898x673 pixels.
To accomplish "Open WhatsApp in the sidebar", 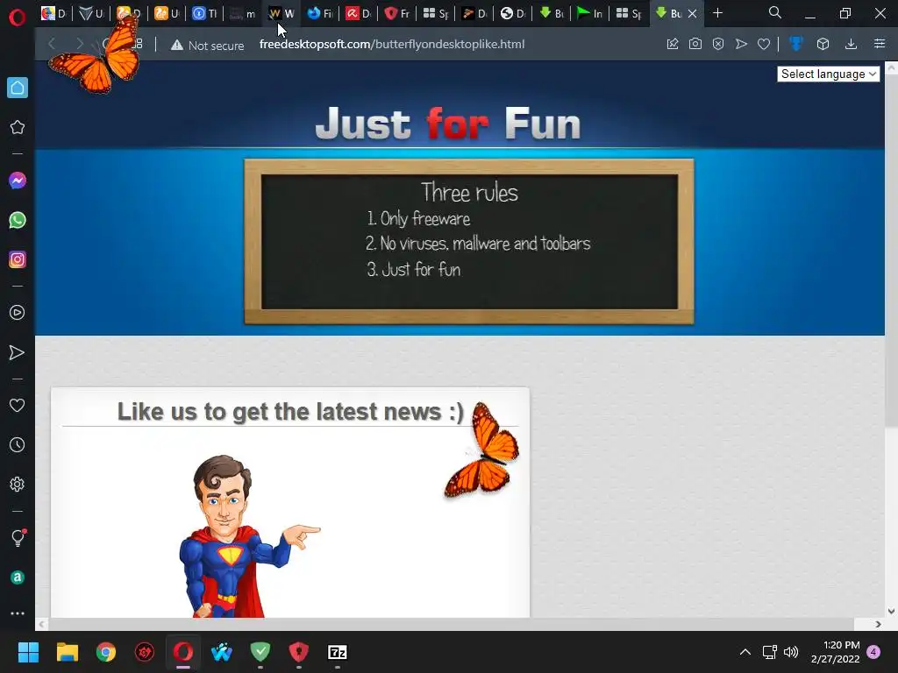I will pos(18,220).
